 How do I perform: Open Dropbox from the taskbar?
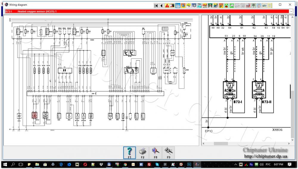(x=101, y=165)
